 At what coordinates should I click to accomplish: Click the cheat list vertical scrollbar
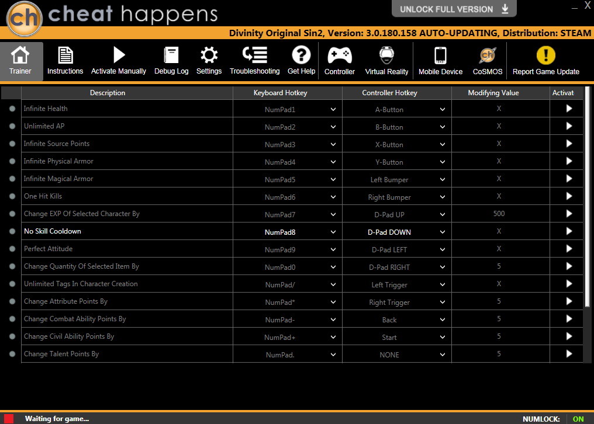click(x=587, y=197)
